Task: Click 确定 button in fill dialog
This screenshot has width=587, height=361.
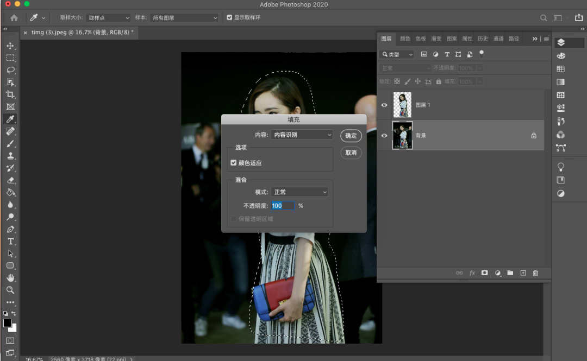Action: click(x=351, y=135)
